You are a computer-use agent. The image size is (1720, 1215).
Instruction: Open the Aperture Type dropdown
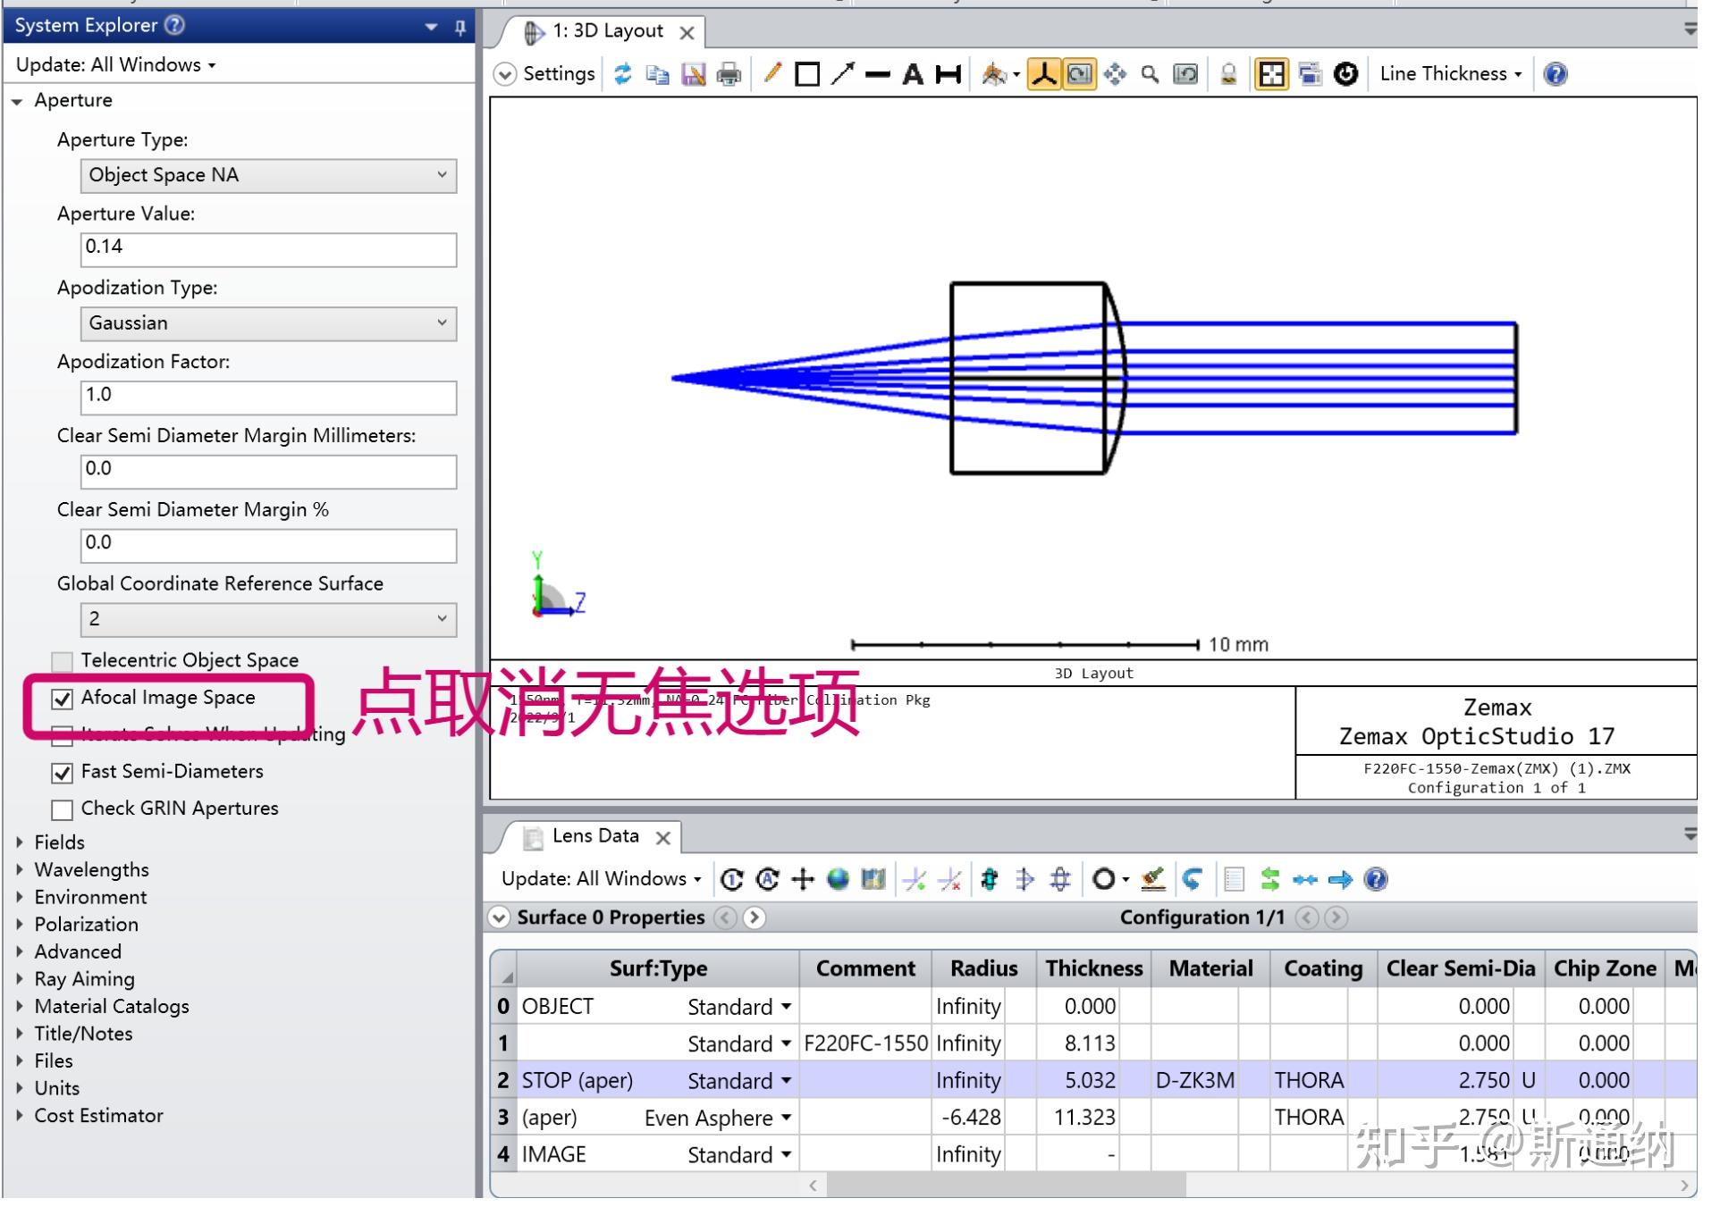pos(268,176)
